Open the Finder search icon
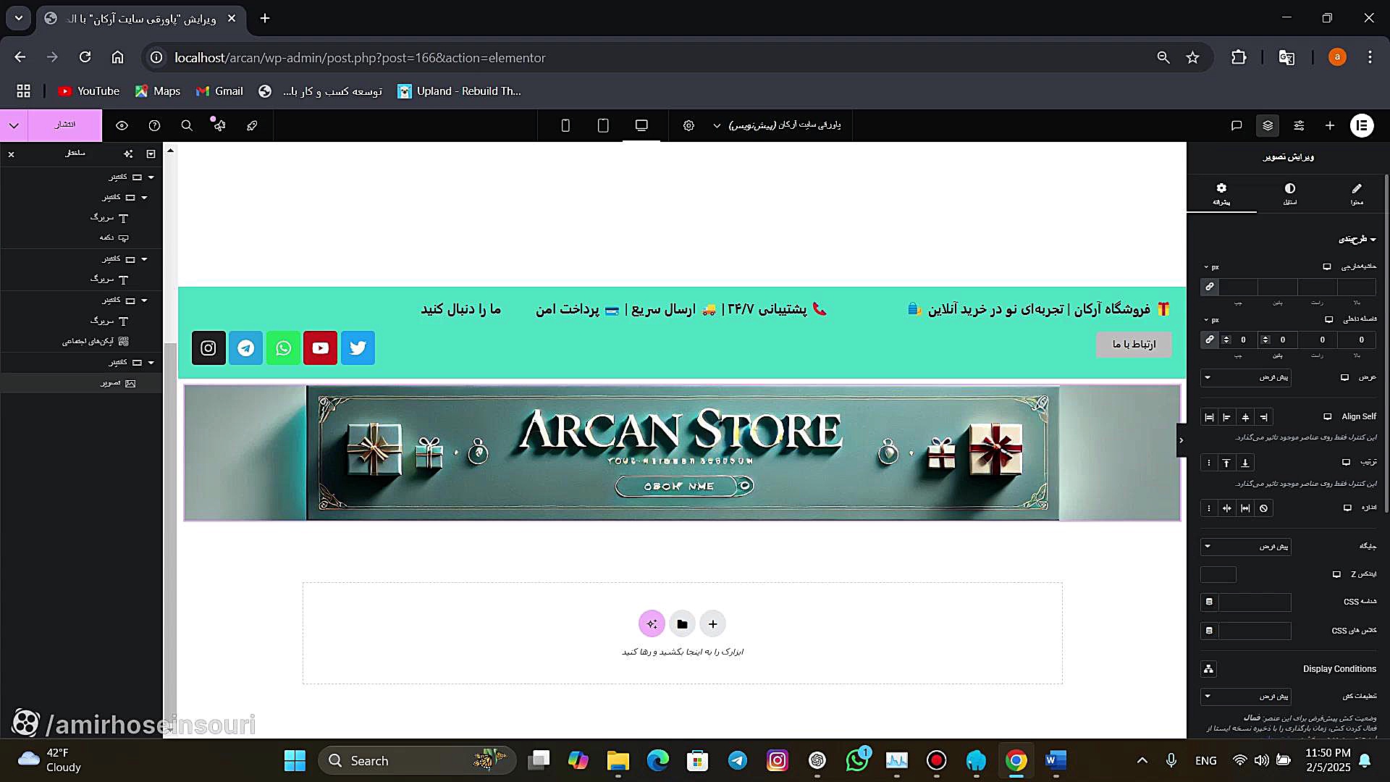 tap(187, 125)
